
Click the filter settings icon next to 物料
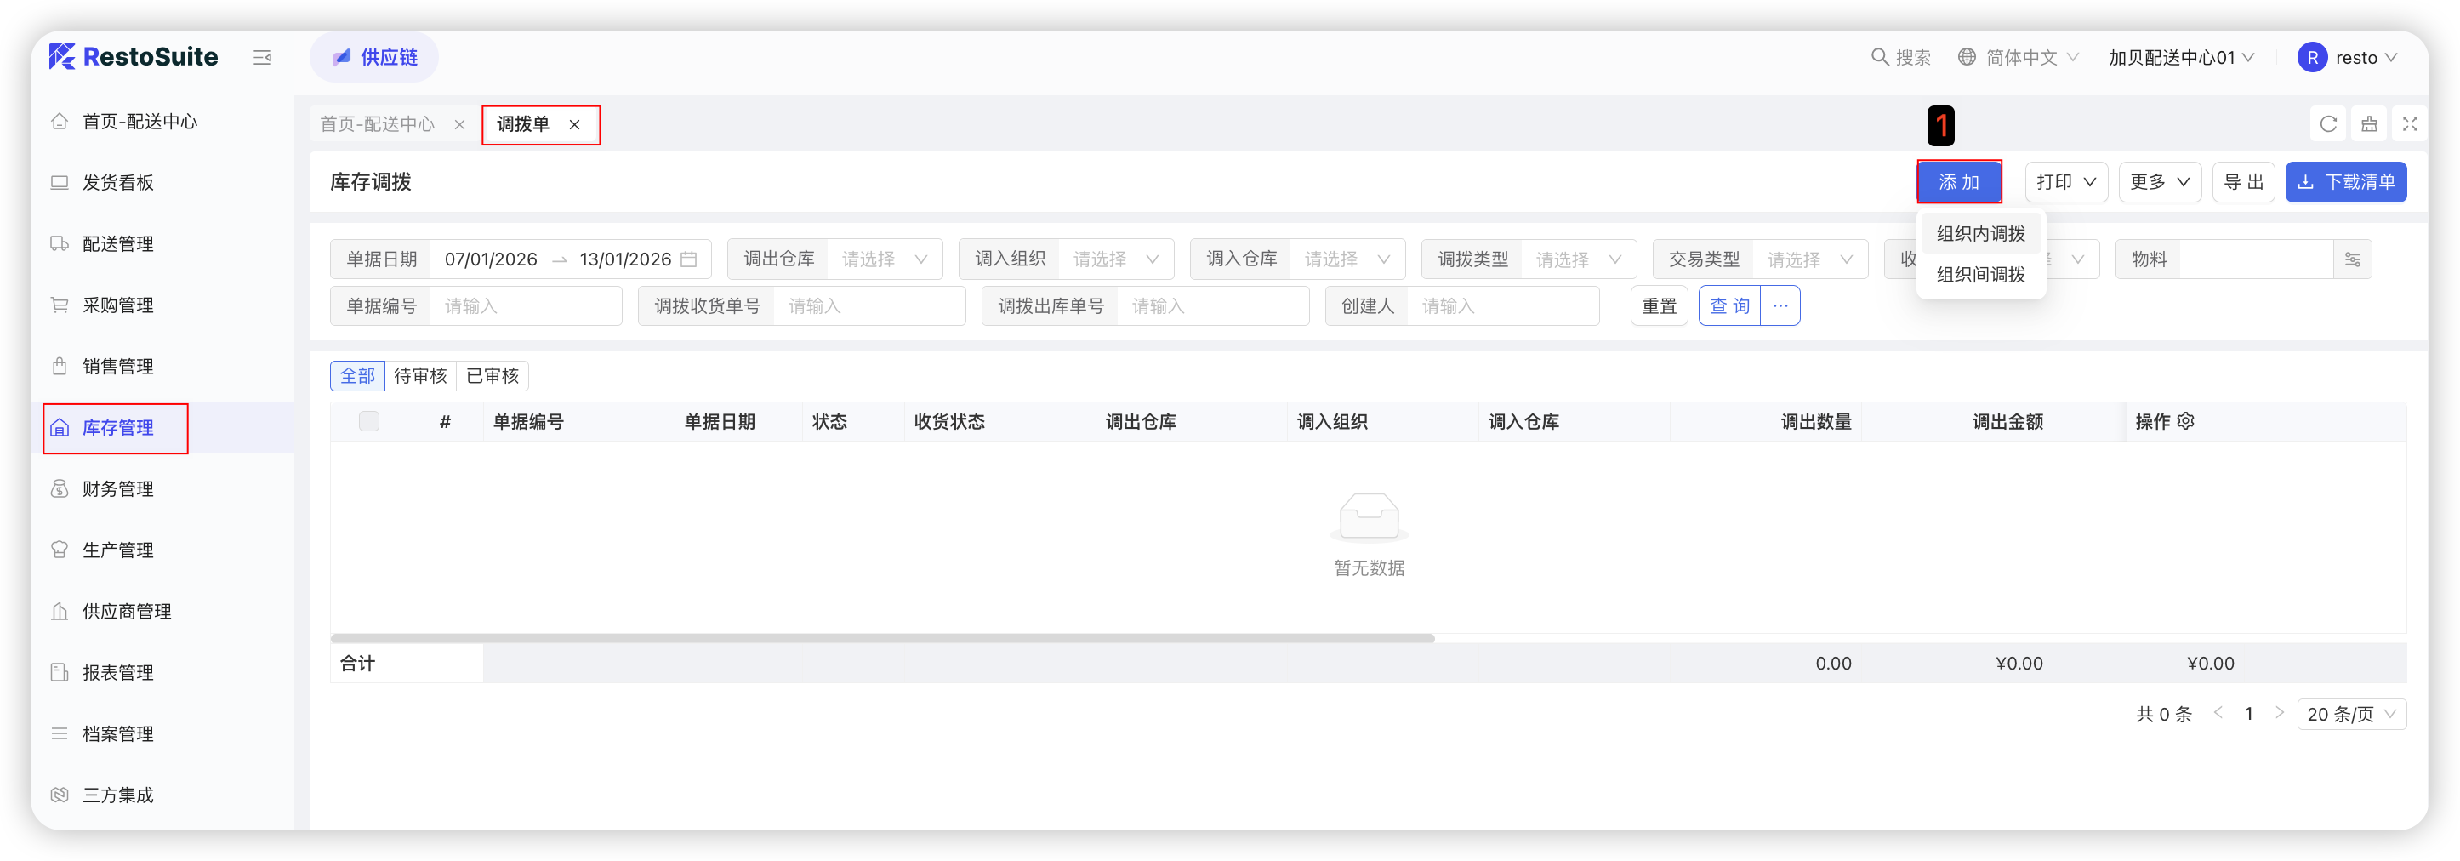click(x=2352, y=260)
